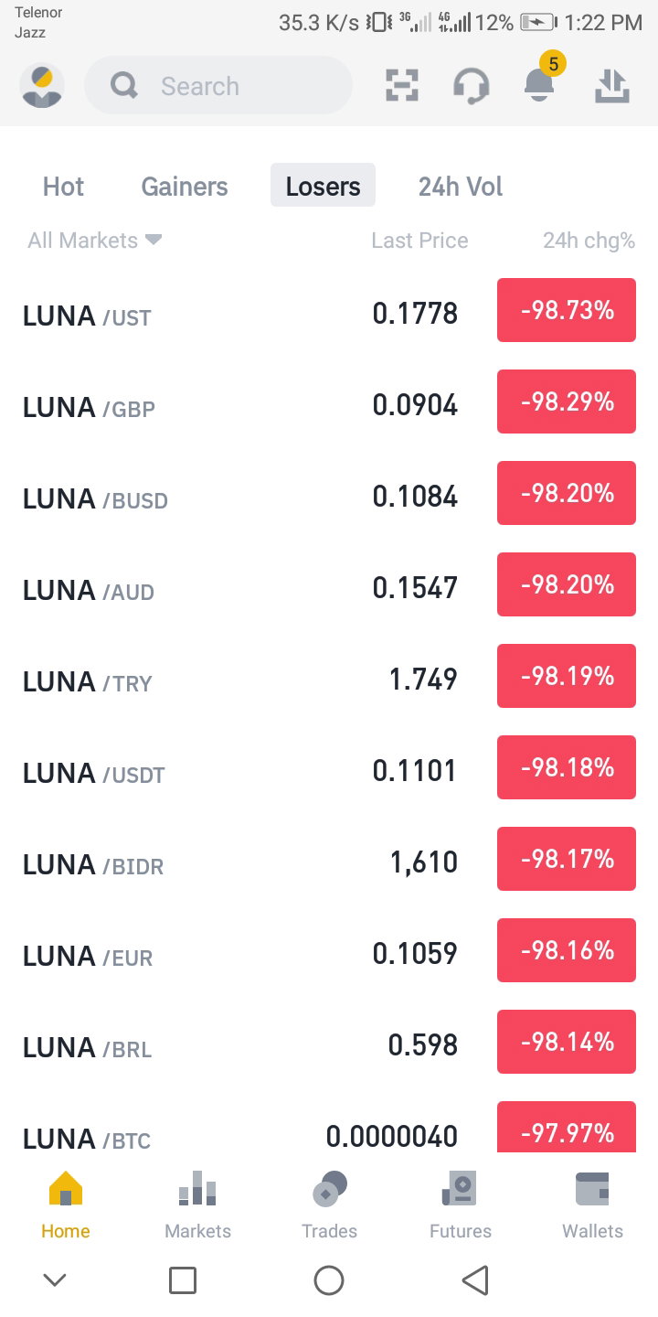The height and width of the screenshot is (1317, 658).
Task: Open the LUNA/UST pair row
Action: (329, 311)
